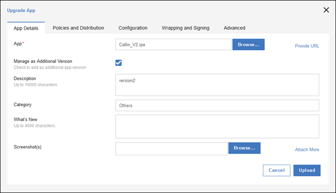Click the Description label
Viewport: 336px width, 193px height.
[x=25, y=78]
